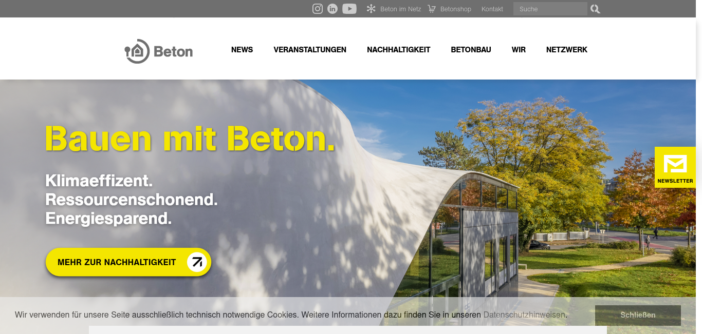This screenshot has width=702, height=334.
Task: Expand the NETZWERK navigation item
Action: click(567, 50)
